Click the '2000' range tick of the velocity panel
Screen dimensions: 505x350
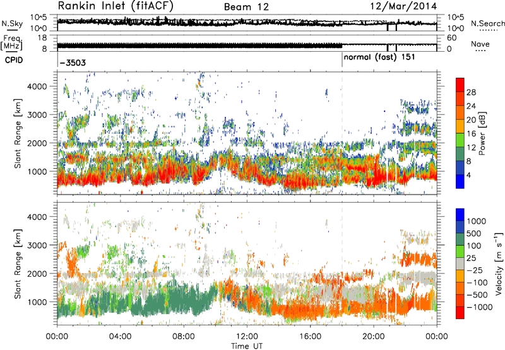point(37,274)
